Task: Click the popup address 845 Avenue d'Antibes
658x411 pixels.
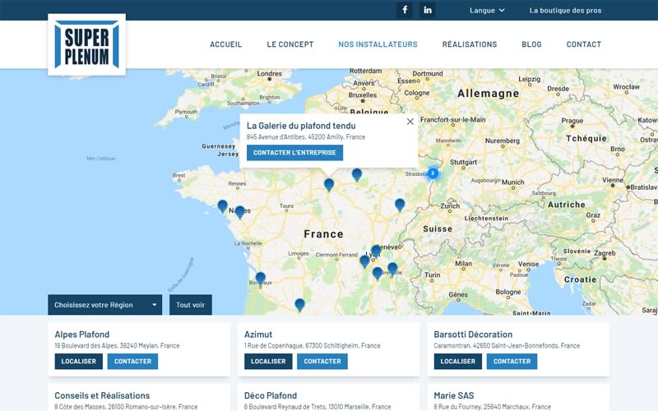Action: tap(306, 136)
